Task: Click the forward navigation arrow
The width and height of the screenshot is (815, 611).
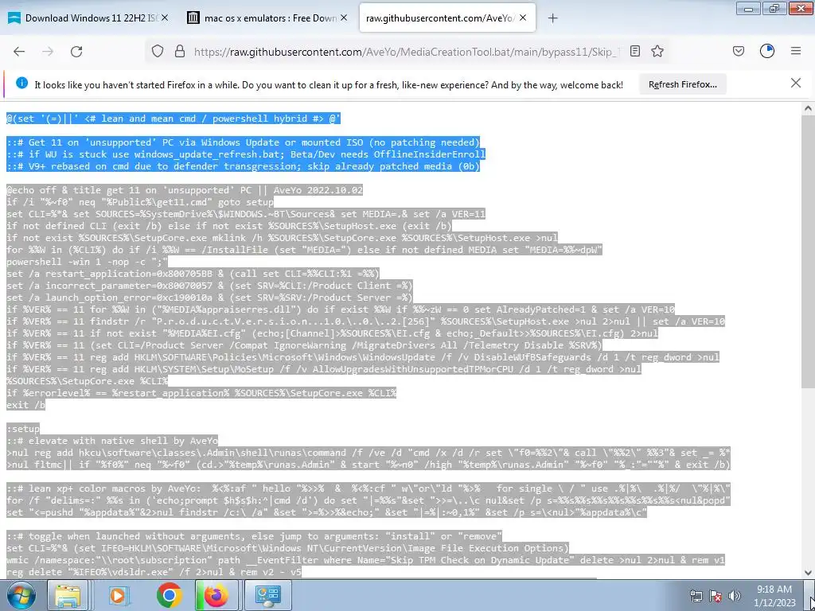Action: click(48, 51)
